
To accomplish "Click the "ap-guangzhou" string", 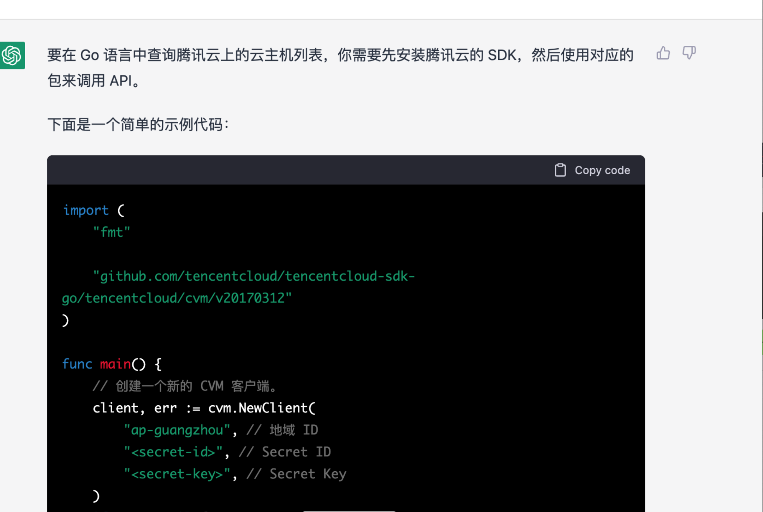I will pos(177,430).
